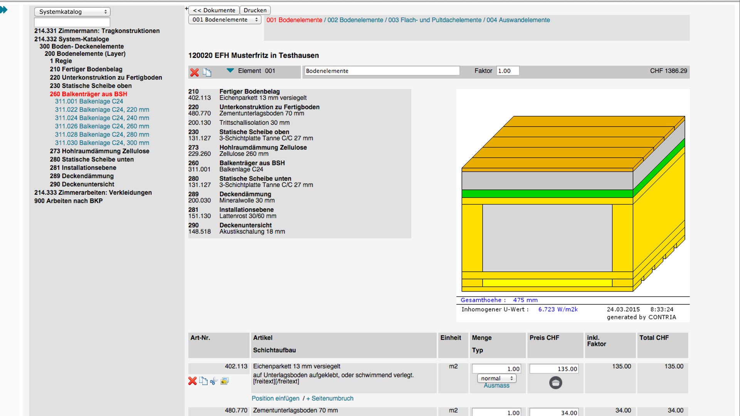The width and height of the screenshot is (740, 416).
Task: Click the round price button below 135.00
Action: pos(555,382)
